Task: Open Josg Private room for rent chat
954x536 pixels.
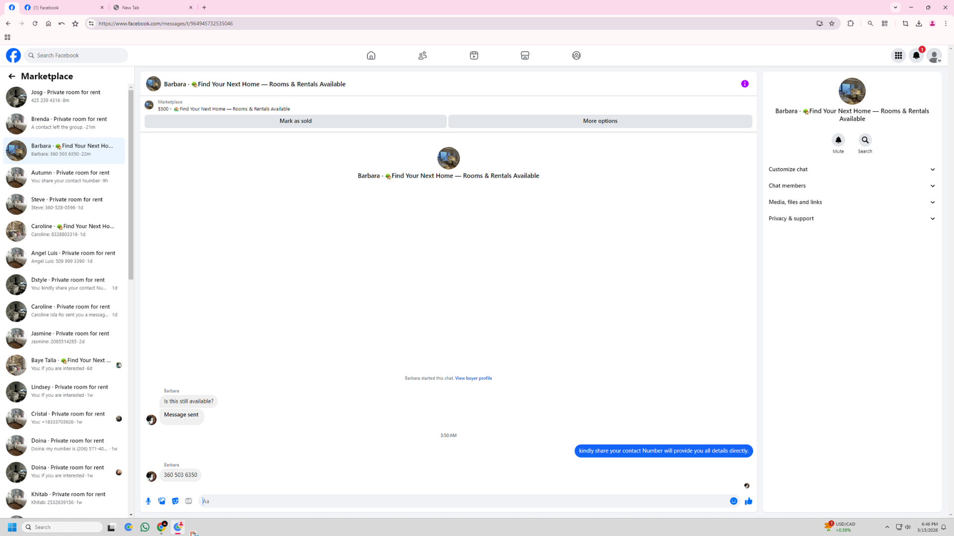Action: [64, 96]
